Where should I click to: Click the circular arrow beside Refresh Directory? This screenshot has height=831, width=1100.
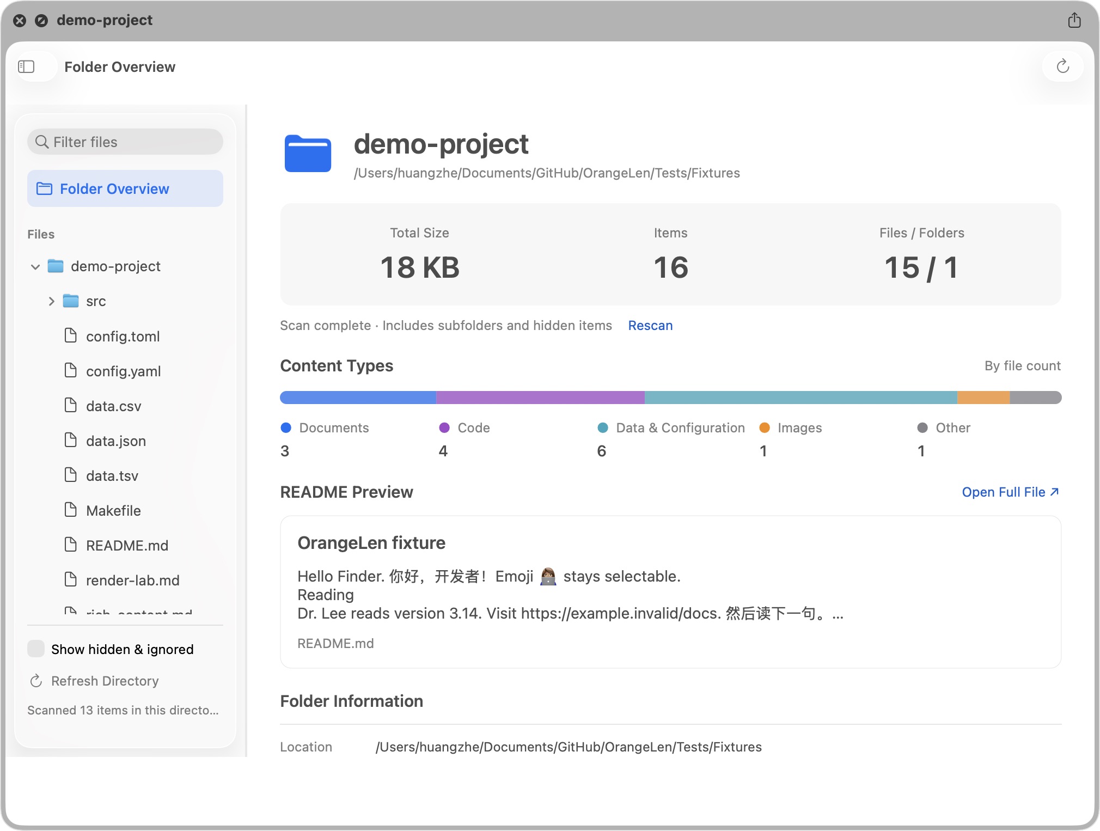[x=36, y=681]
